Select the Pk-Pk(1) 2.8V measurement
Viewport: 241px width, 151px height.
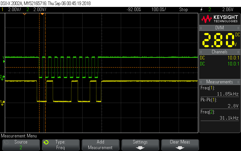pyautogui.click(x=220, y=103)
